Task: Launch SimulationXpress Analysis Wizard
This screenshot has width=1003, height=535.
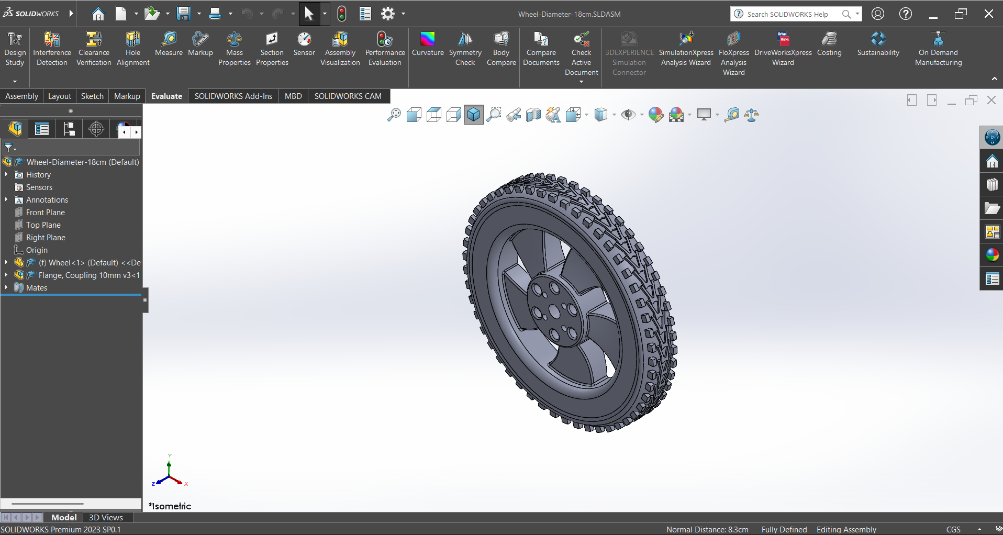Action: 686,49
